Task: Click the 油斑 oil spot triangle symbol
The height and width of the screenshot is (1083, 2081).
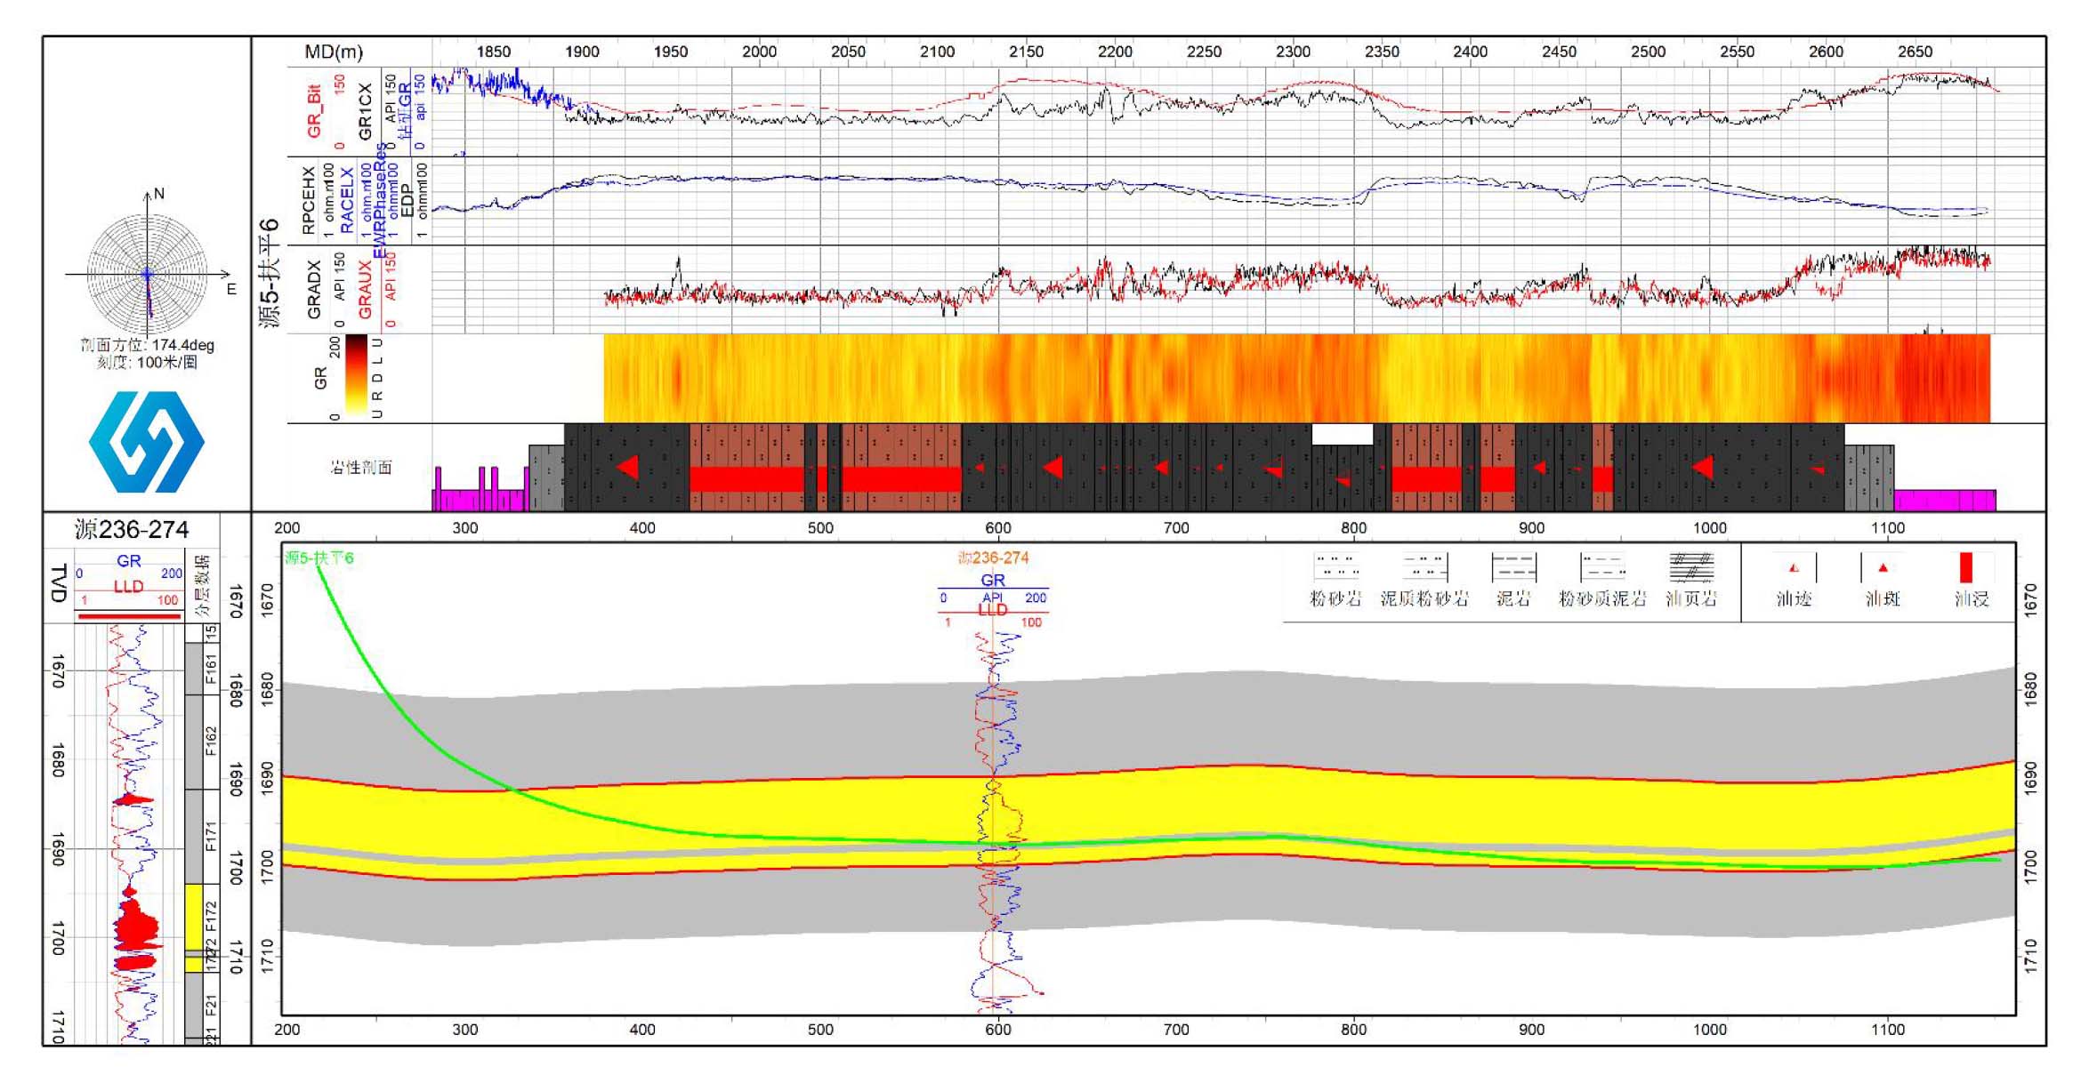Action: click(1883, 567)
